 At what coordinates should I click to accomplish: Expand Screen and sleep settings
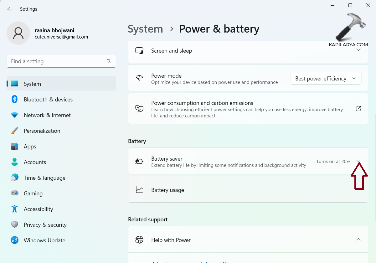[x=358, y=50]
